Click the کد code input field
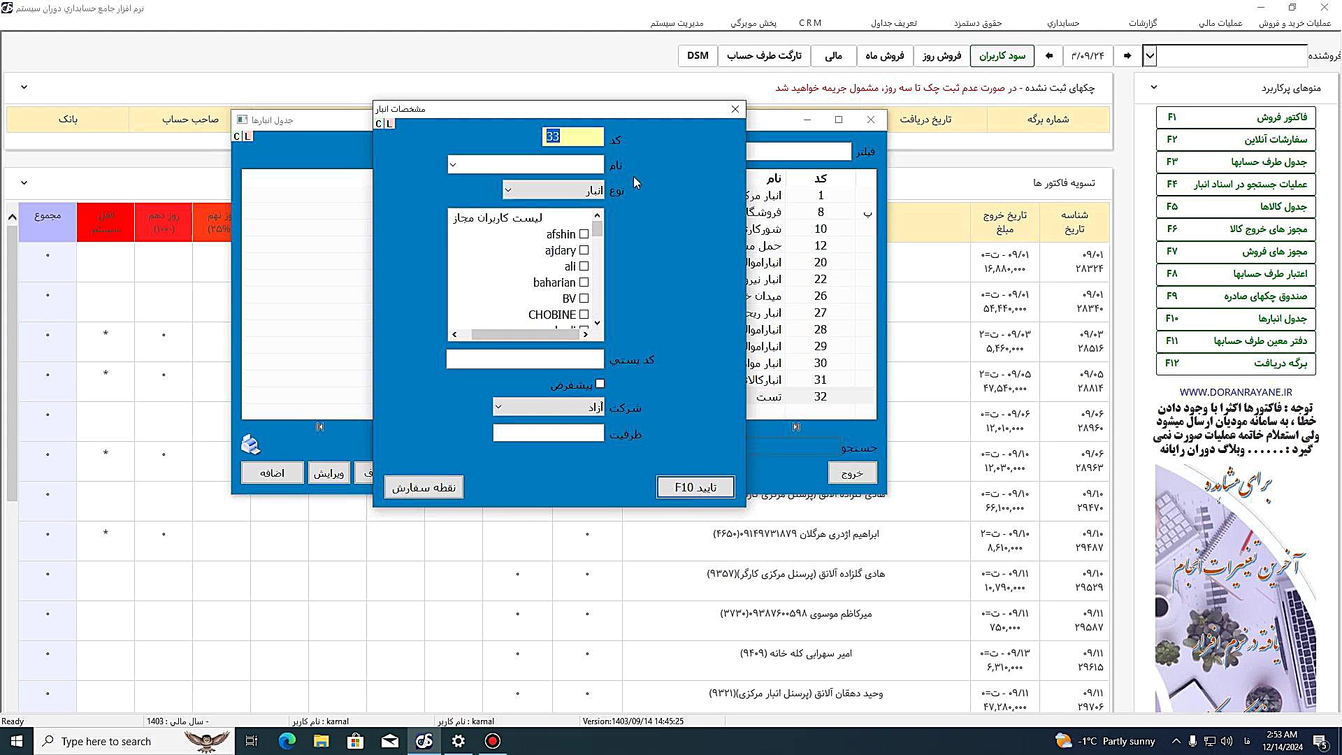 tap(573, 136)
